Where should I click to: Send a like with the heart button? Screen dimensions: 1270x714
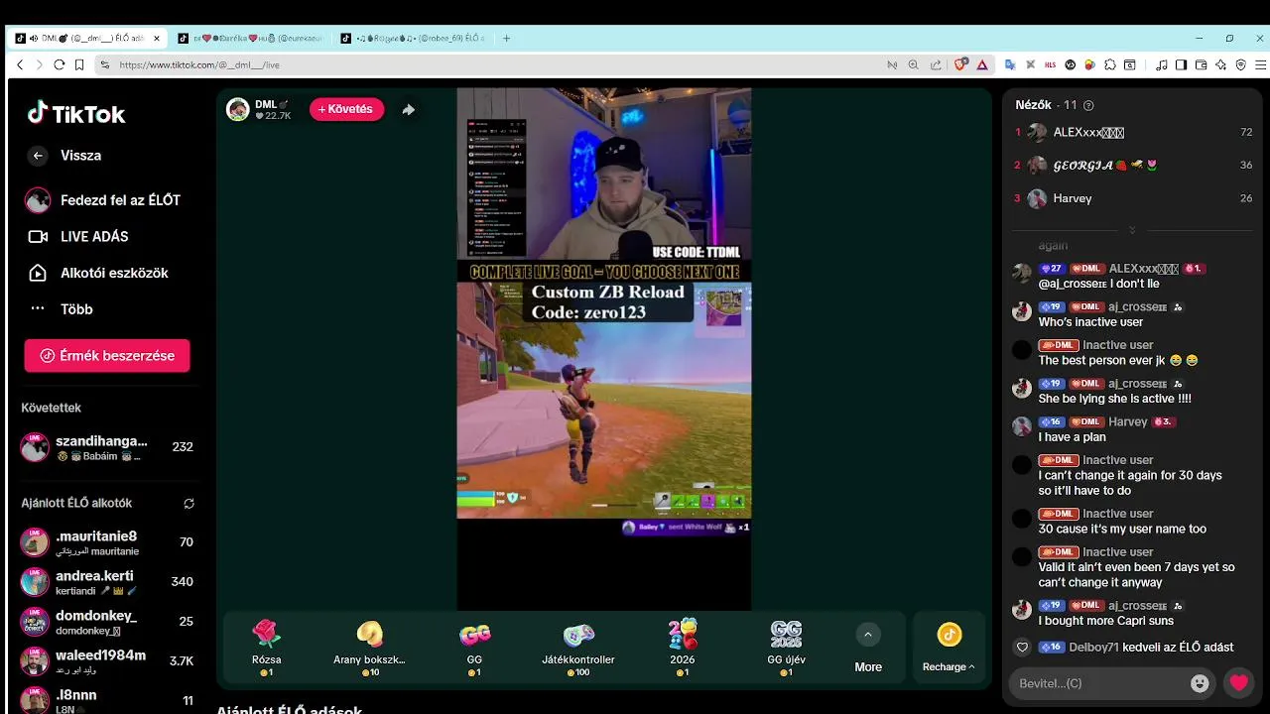1238,683
